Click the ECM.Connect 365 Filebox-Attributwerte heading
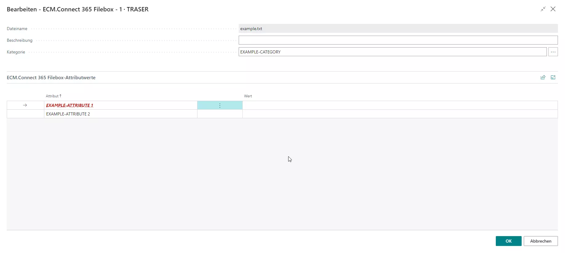 [51, 78]
